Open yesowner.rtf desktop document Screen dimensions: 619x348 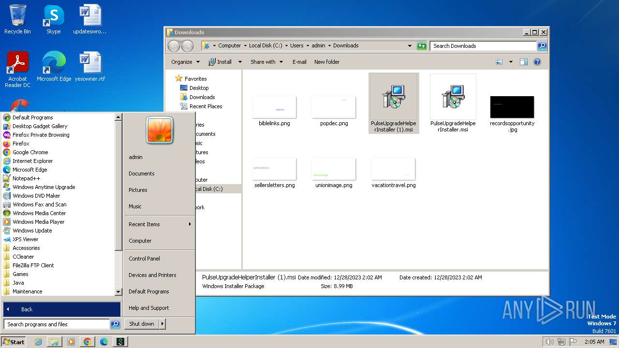coord(90,66)
